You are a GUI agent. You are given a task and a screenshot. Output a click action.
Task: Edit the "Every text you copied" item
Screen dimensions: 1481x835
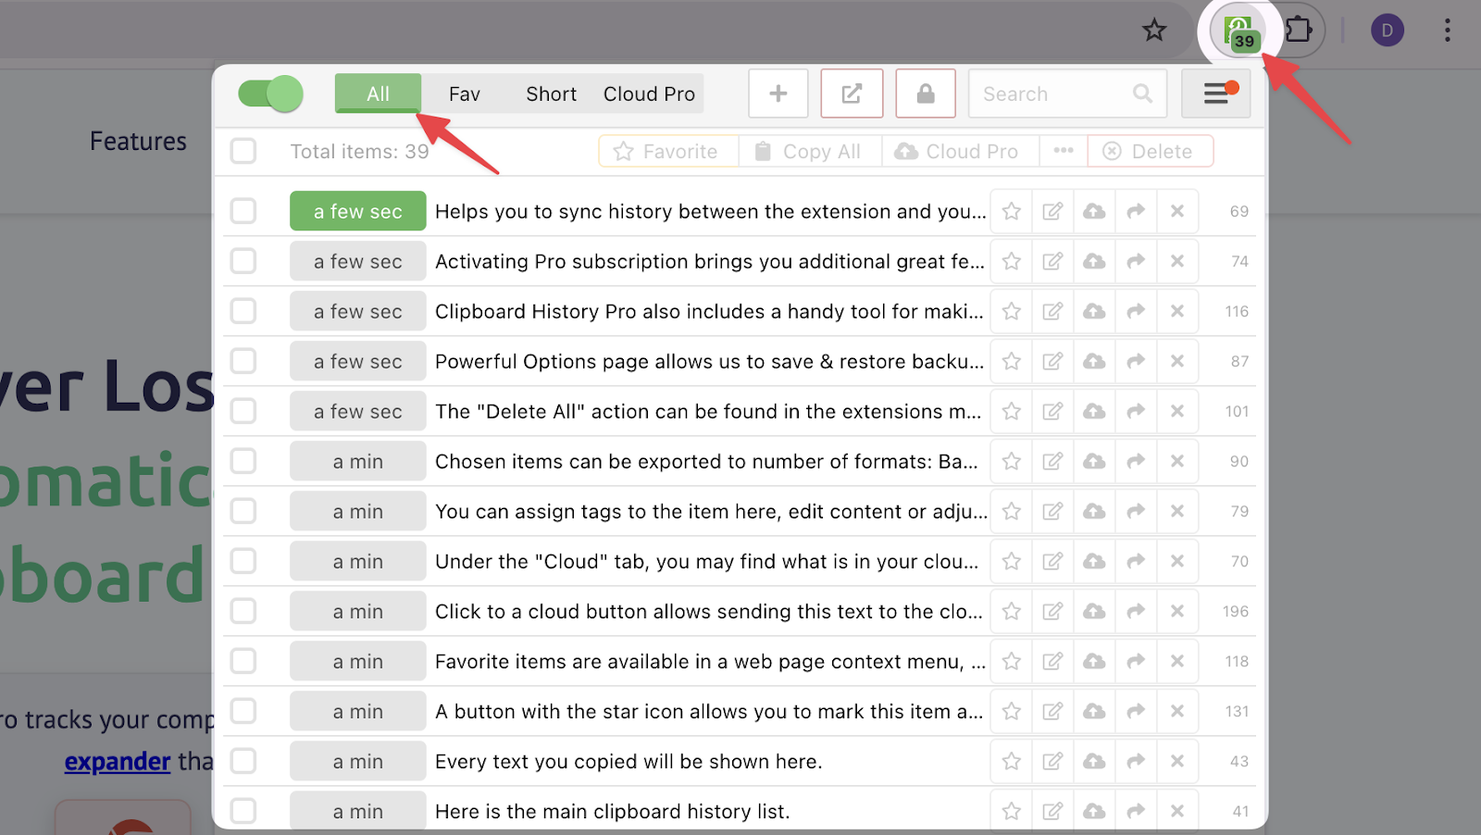1052,761
